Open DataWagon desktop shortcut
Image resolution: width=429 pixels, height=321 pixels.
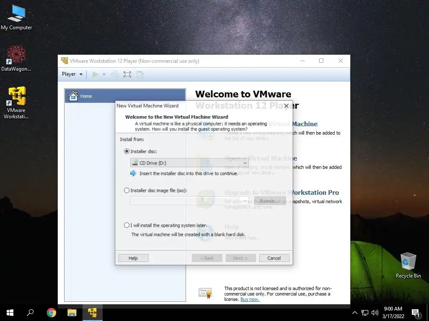coord(16,59)
